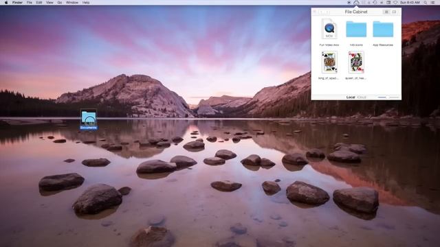Click the Bluetooth menu bar icon
This screenshot has width=440, height=247.
point(382,3)
